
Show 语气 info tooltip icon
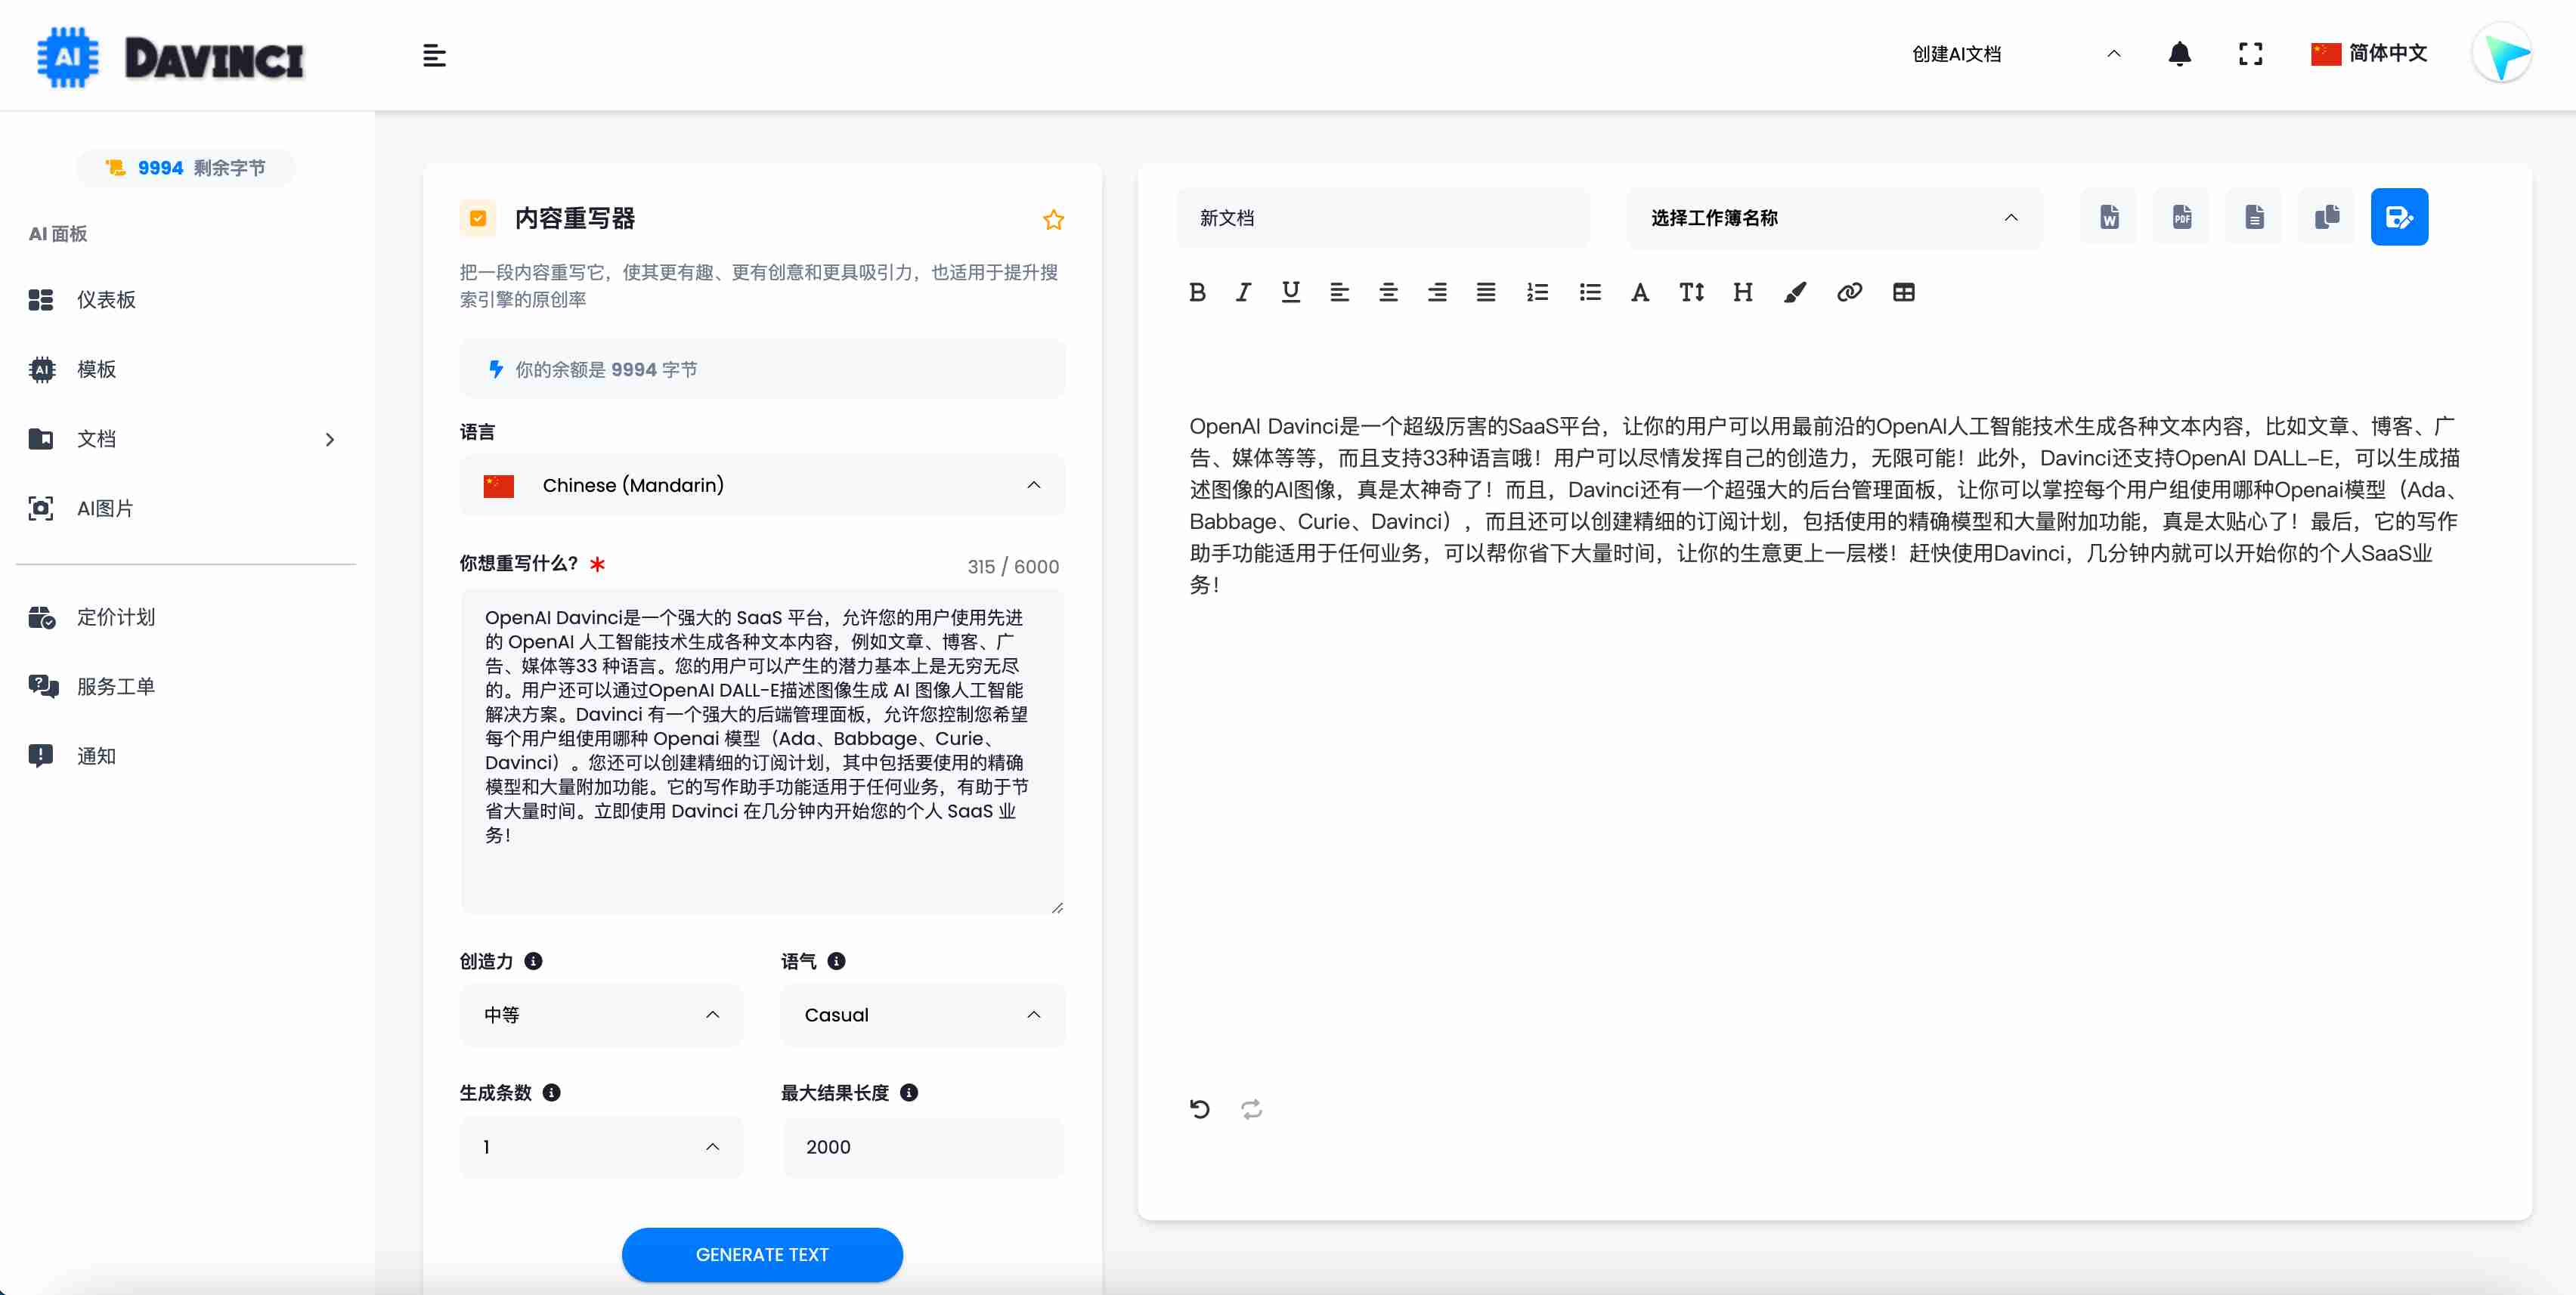(836, 961)
